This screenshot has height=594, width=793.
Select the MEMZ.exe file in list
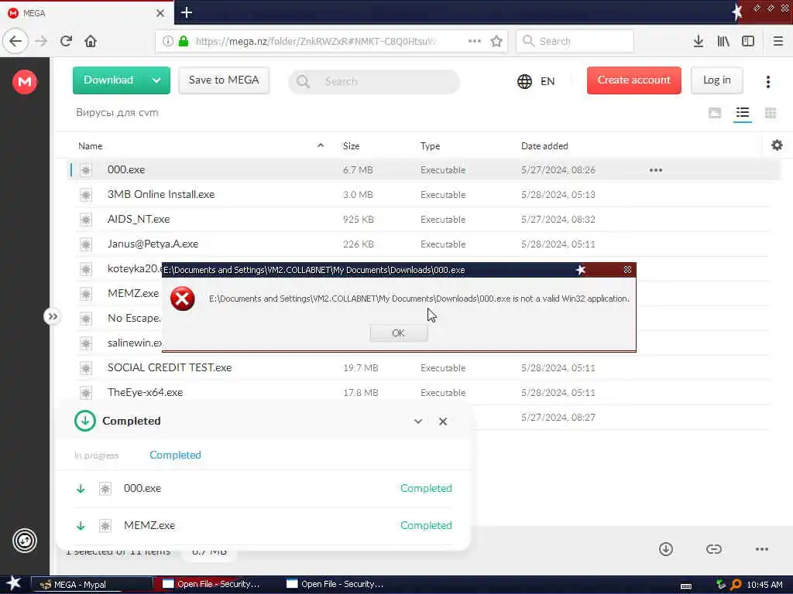(x=133, y=293)
